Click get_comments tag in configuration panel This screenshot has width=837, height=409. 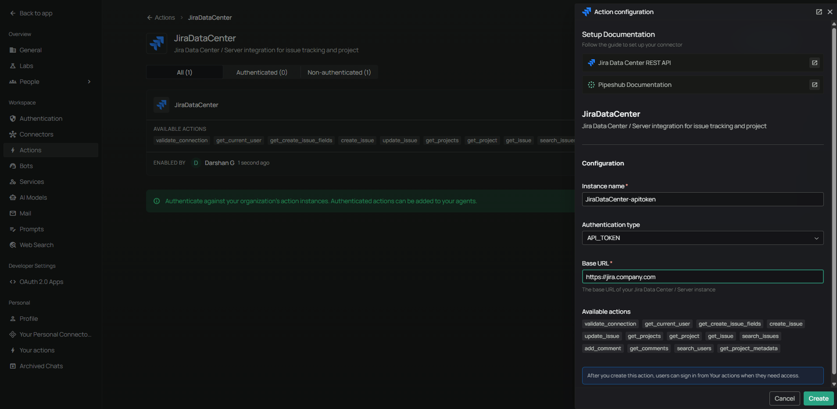point(649,348)
